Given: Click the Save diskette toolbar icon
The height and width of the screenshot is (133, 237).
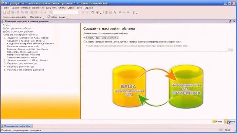Looking at the screenshot, I should coord(13,12).
